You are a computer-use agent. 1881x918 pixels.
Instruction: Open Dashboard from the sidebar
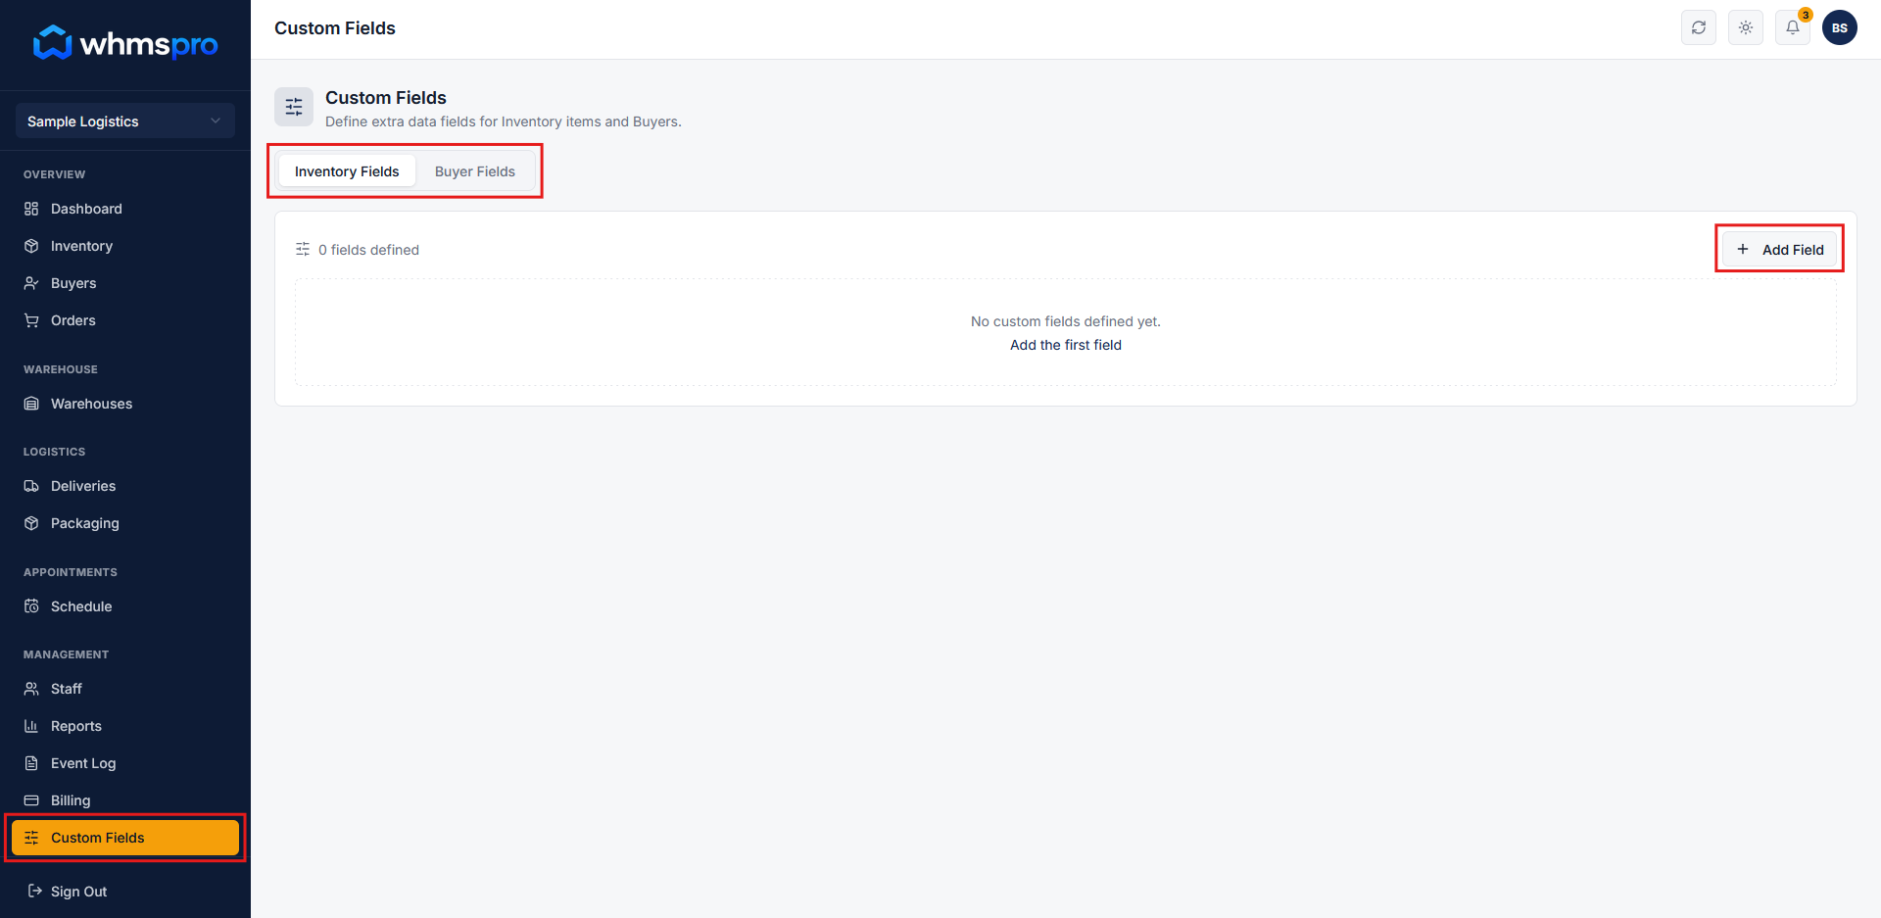[x=86, y=209]
